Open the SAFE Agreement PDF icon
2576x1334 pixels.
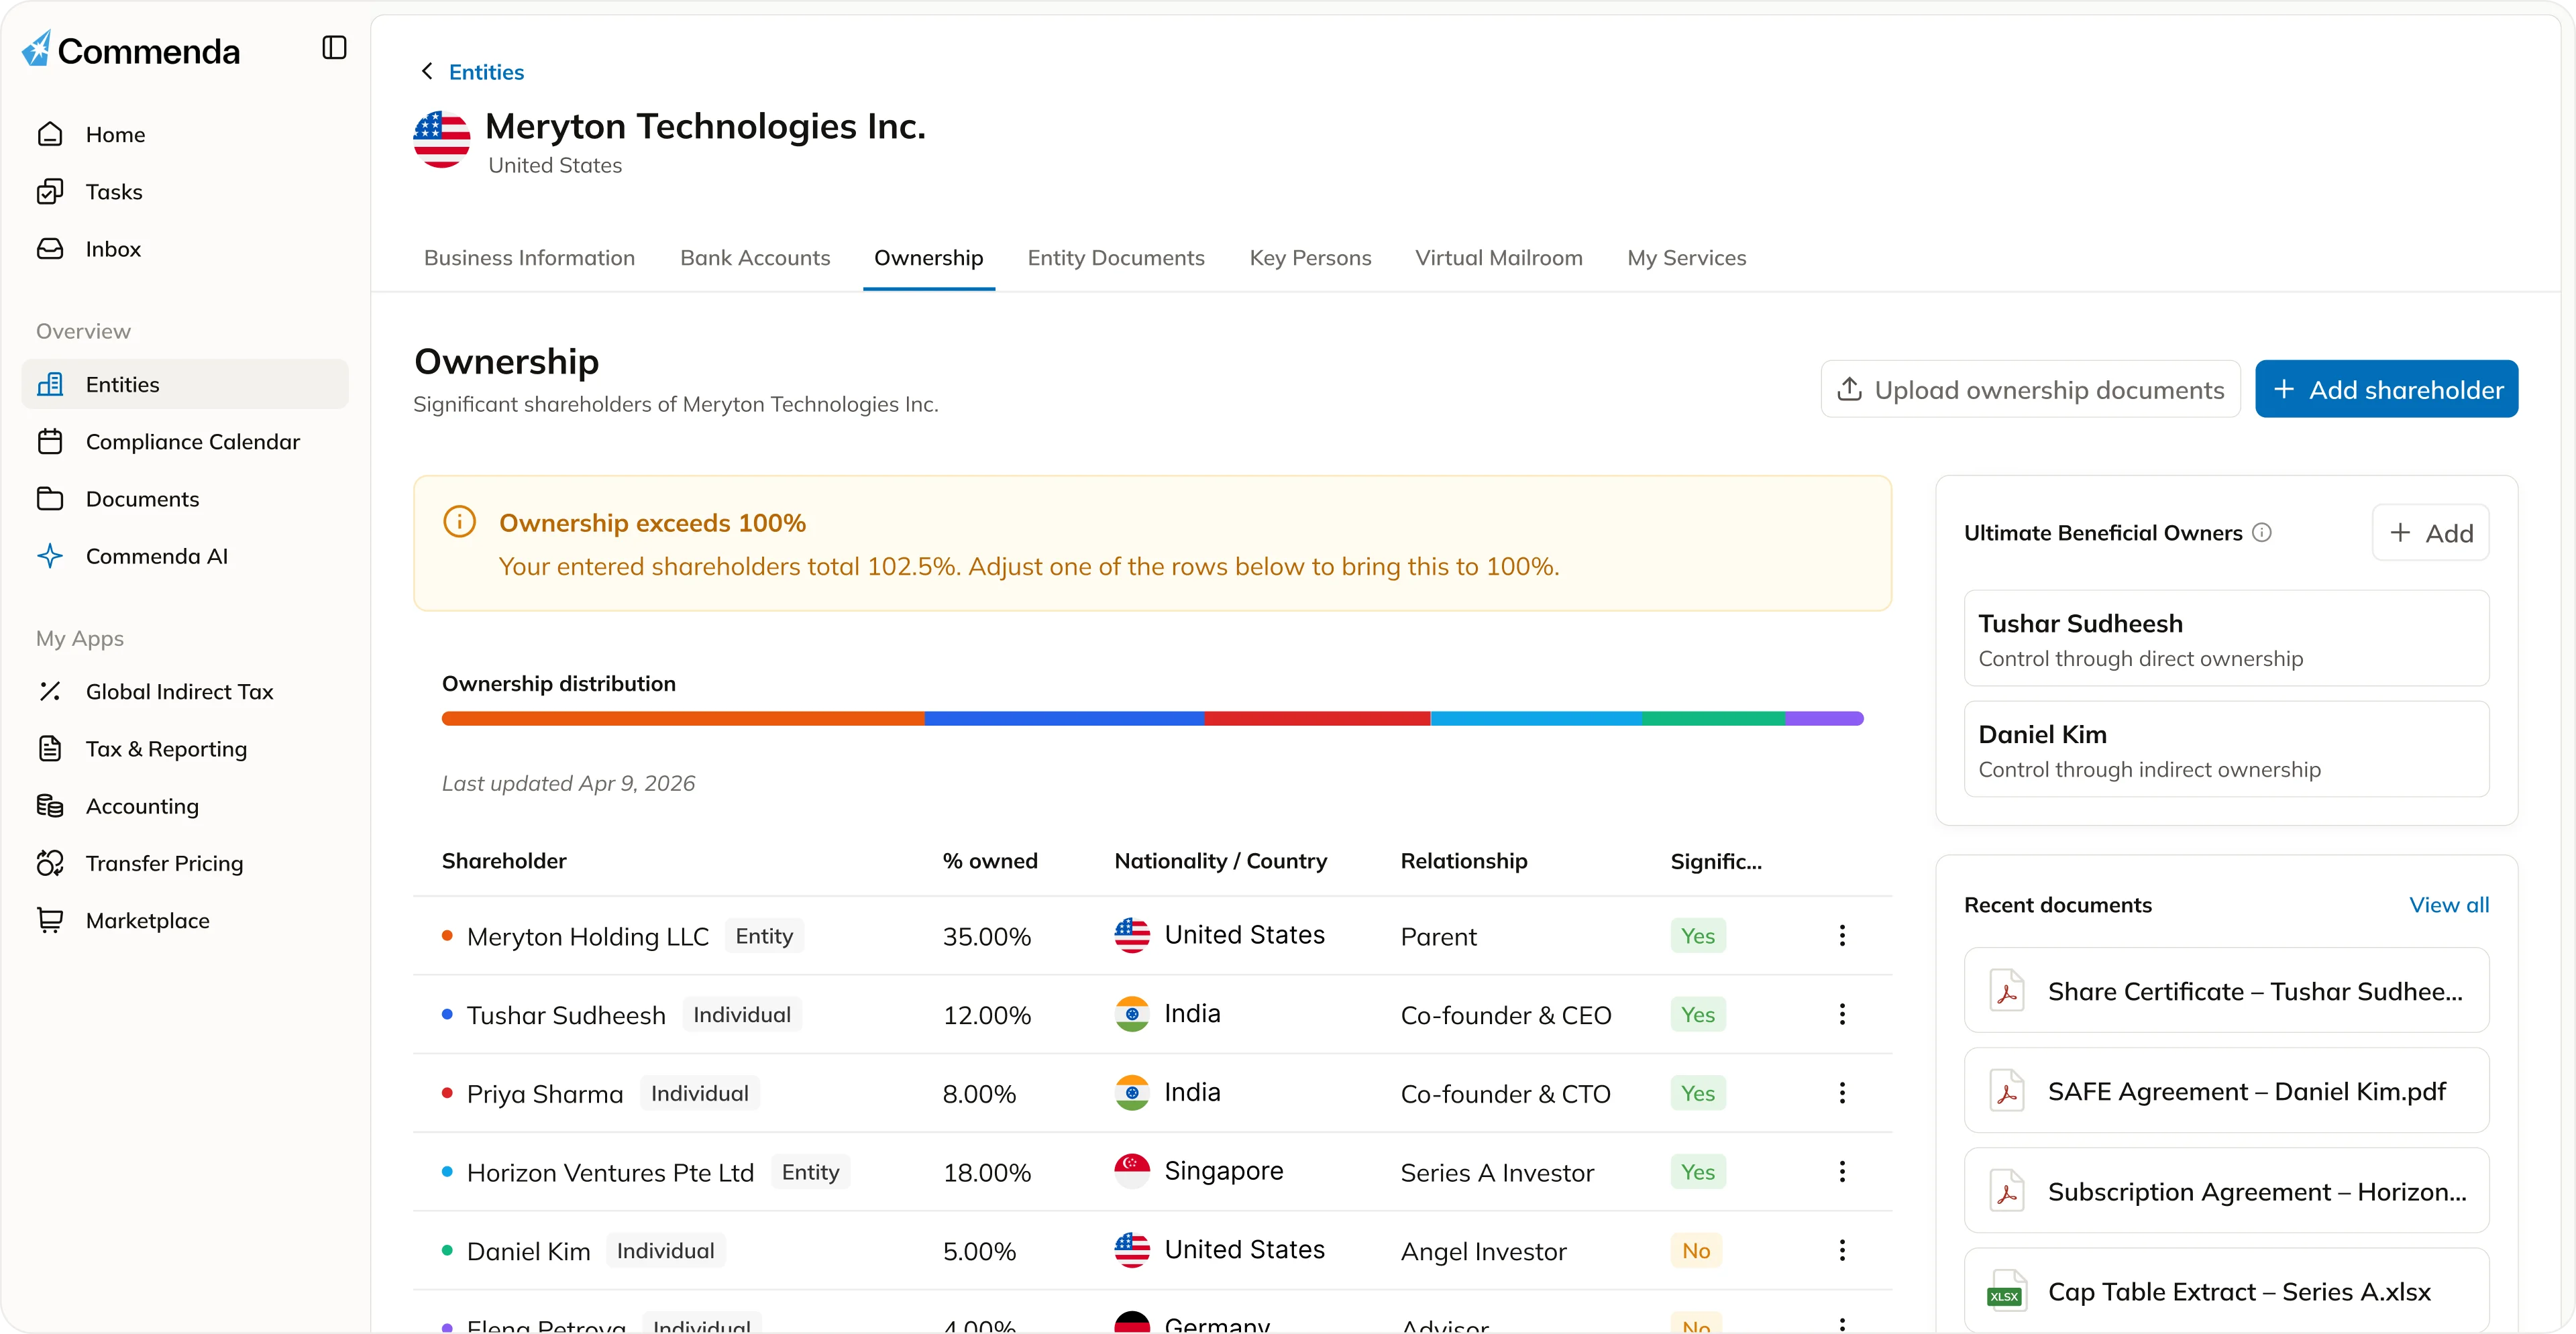pyautogui.click(x=2006, y=1091)
